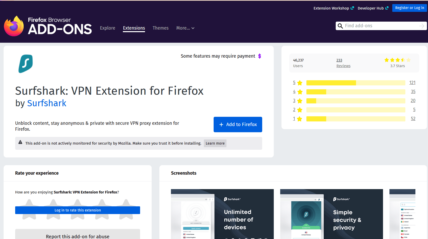
Task: Open the Explore tab
Action: [x=107, y=28]
